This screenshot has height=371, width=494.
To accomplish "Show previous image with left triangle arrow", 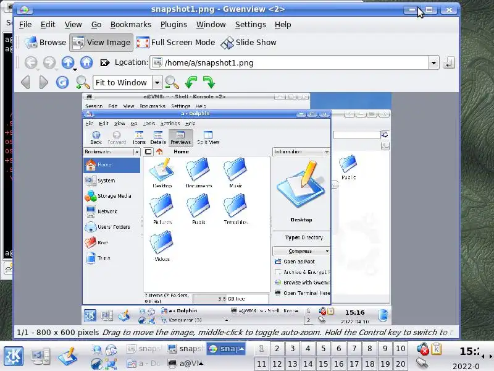I will [25, 82].
